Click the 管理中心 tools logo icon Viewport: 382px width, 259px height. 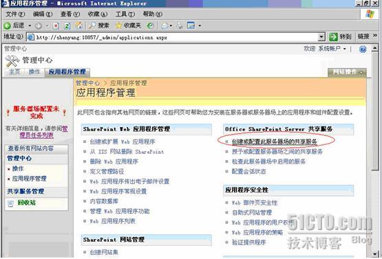coord(12,60)
